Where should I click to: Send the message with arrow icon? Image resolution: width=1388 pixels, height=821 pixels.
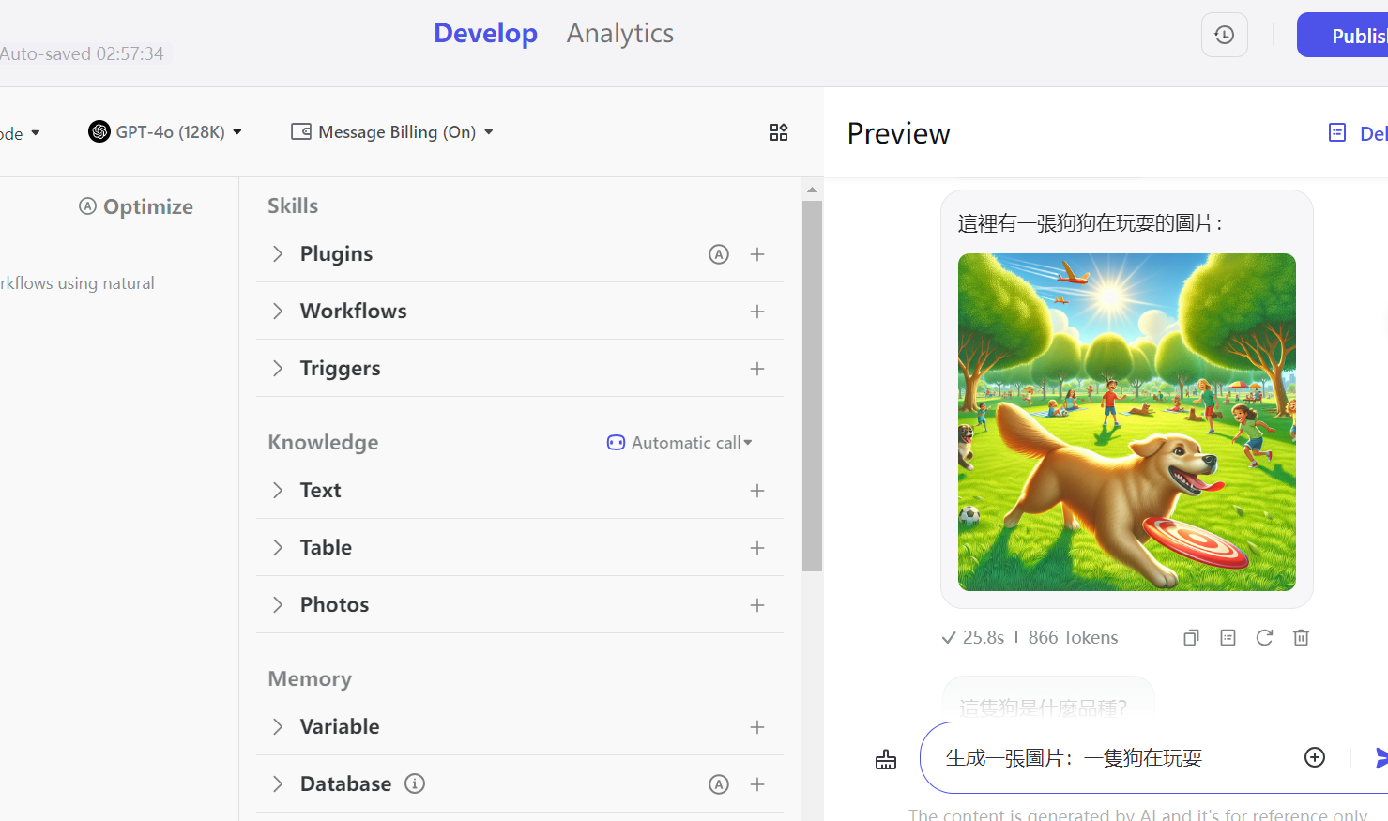click(x=1380, y=757)
